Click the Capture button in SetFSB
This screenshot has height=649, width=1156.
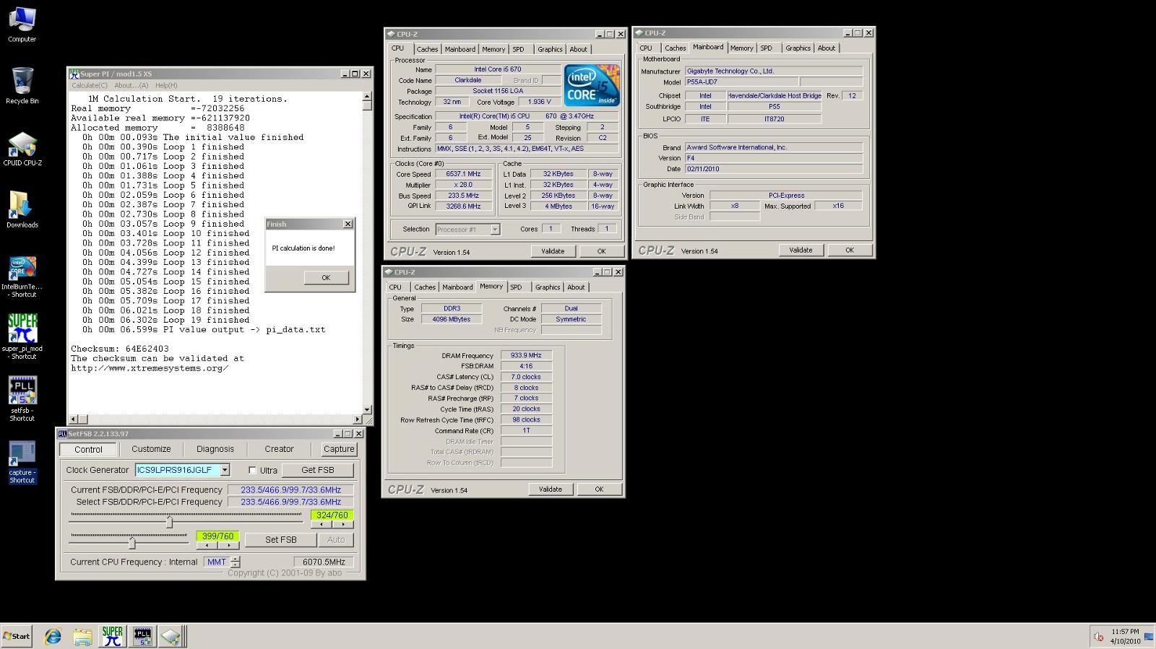click(339, 449)
